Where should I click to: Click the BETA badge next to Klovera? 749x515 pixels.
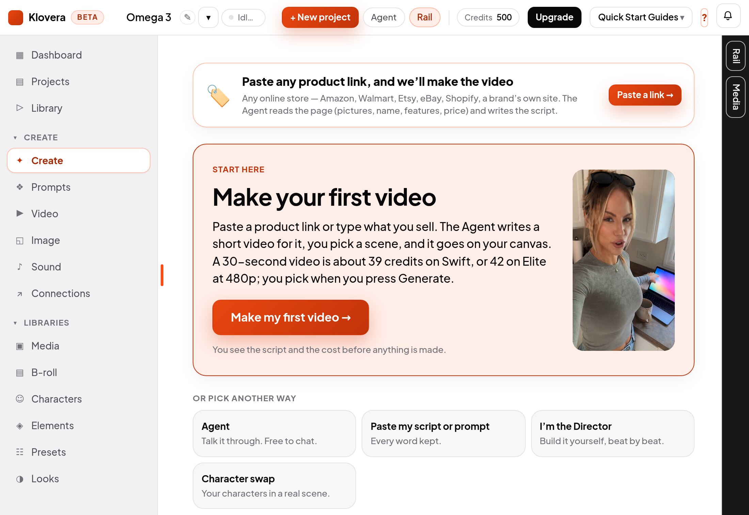coord(87,17)
